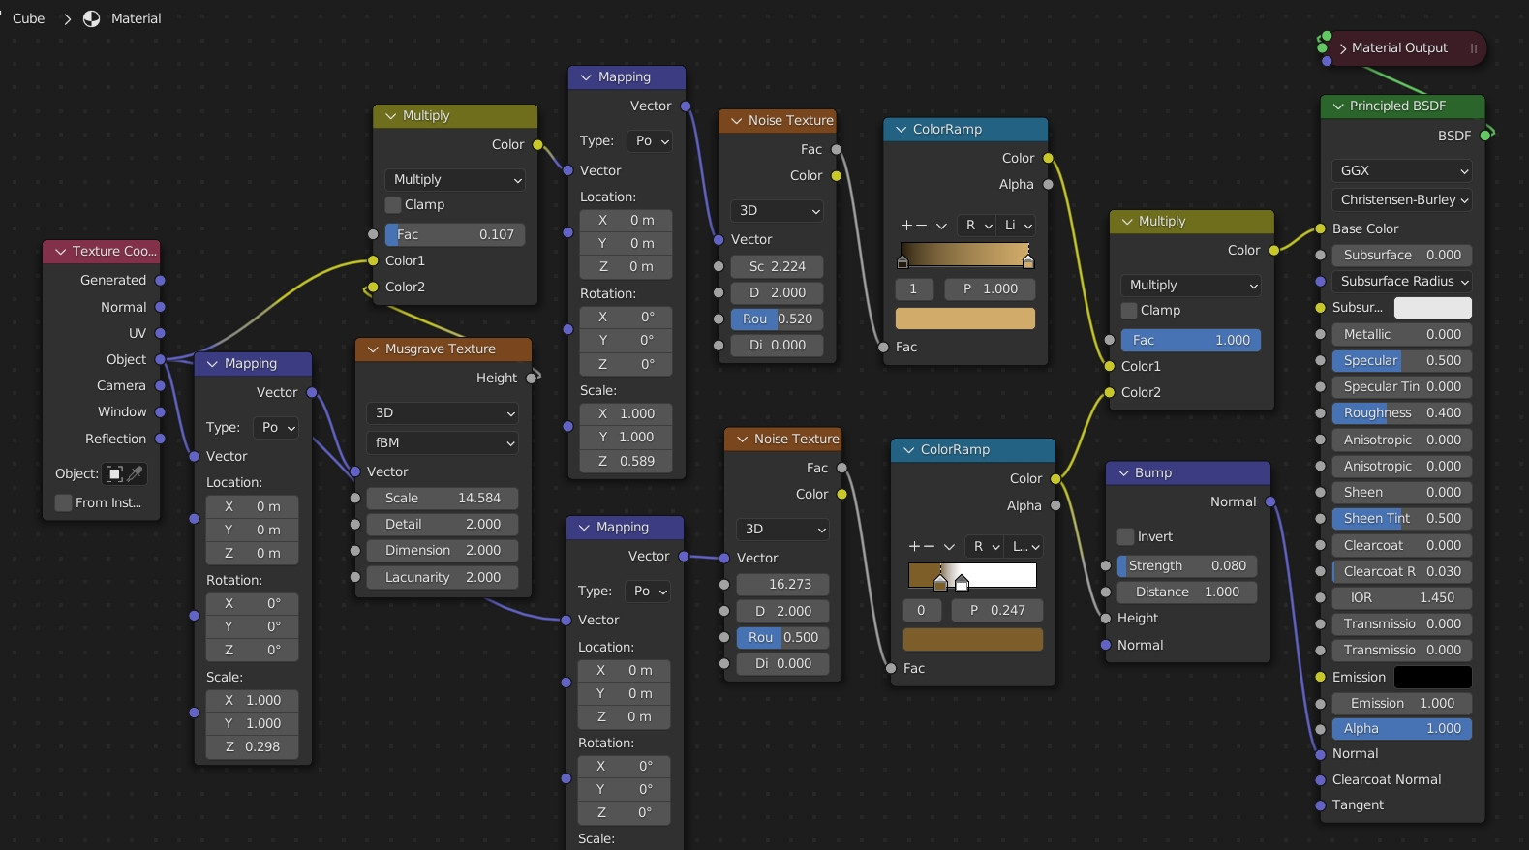
Task: Click the white Subsurface color swatch
Action: [x=1433, y=307]
